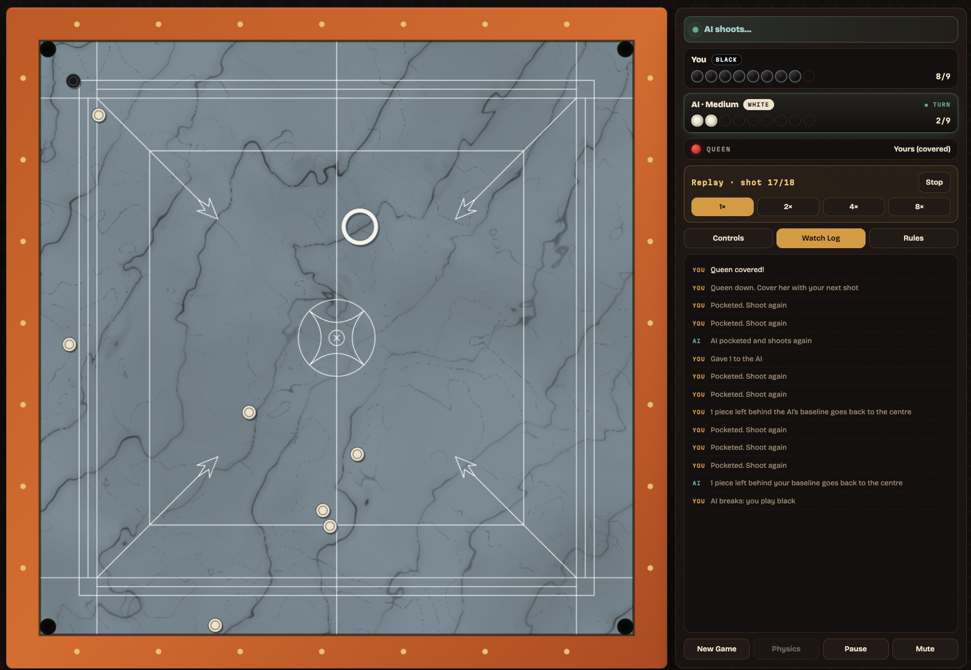The image size is (971, 670).
Task: Click the 'Replay · shot 17/18' label
Action: coord(743,182)
